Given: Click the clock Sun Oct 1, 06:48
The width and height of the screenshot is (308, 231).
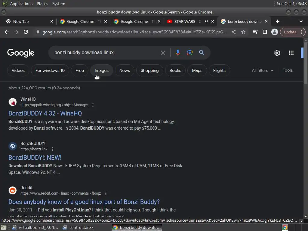Looking at the screenshot, I should [291, 4].
